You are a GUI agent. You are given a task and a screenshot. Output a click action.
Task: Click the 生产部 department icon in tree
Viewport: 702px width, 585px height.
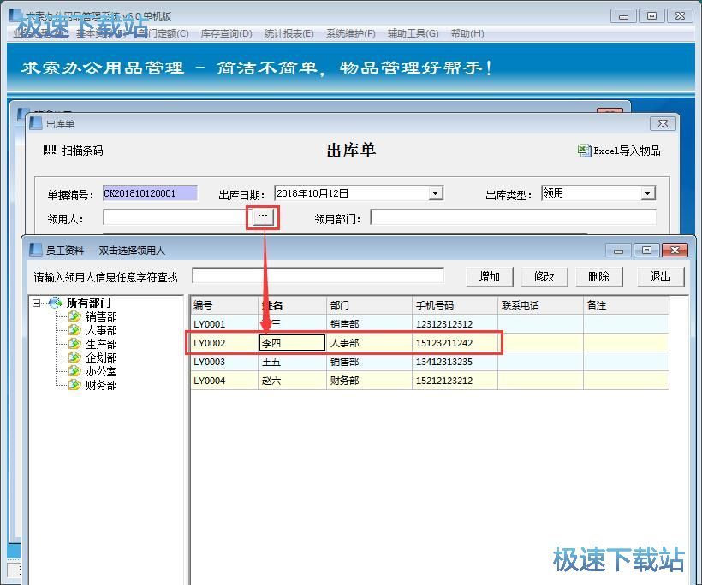(x=74, y=344)
